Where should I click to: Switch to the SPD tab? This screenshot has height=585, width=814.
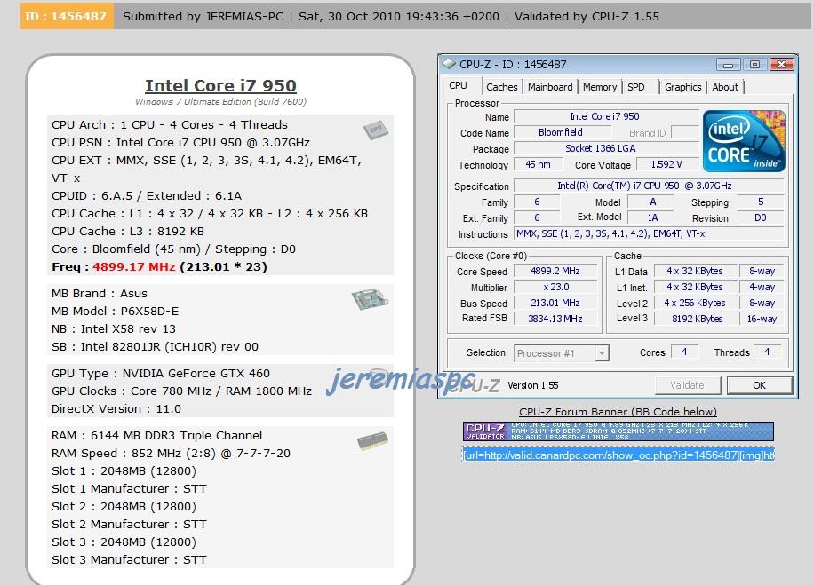click(x=636, y=87)
